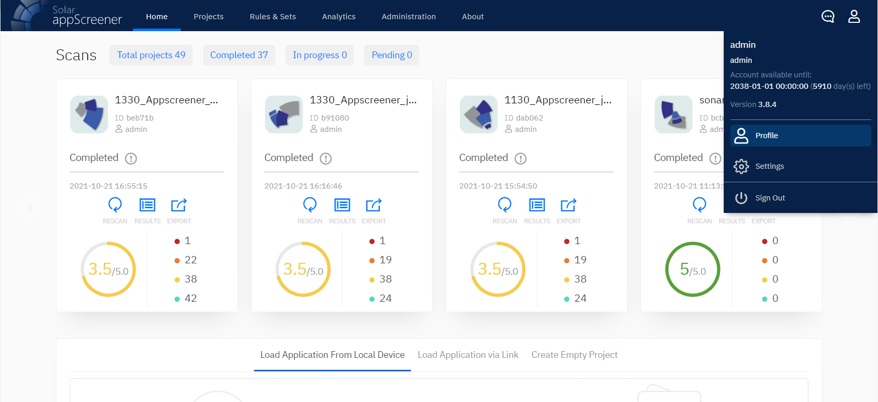
Task: Open the About menu
Action: (x=473, y=17)
